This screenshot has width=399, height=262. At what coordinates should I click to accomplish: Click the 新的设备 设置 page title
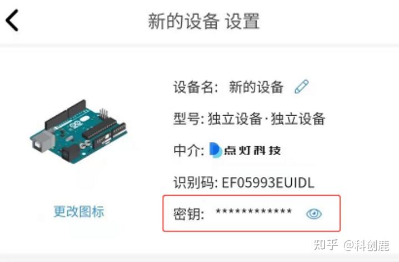(203, 21)
